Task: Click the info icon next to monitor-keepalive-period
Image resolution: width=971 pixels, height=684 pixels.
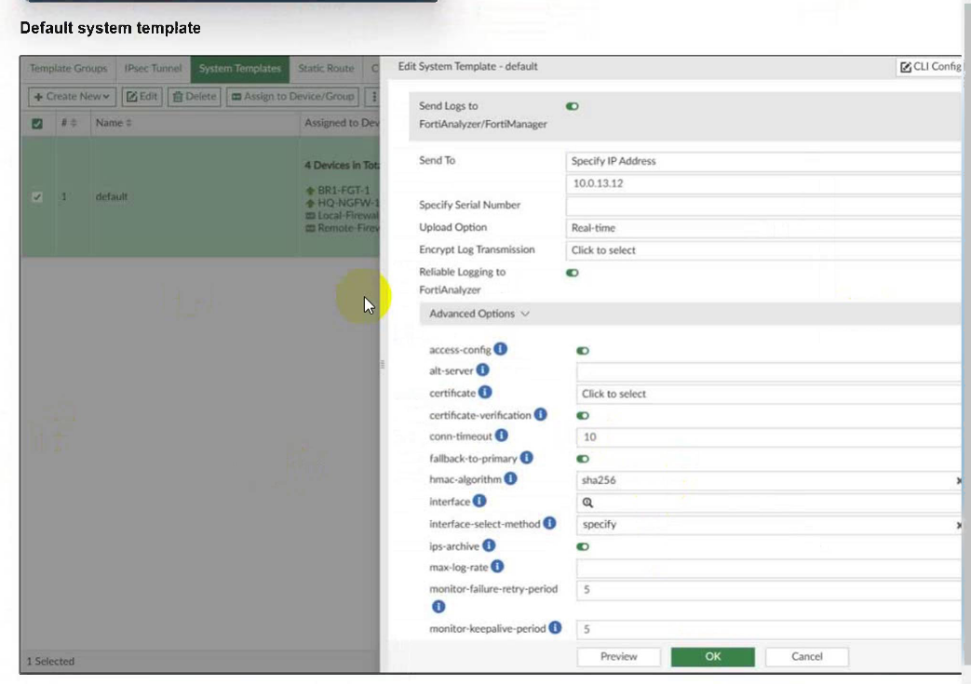Action: click(x=555, y=628)
